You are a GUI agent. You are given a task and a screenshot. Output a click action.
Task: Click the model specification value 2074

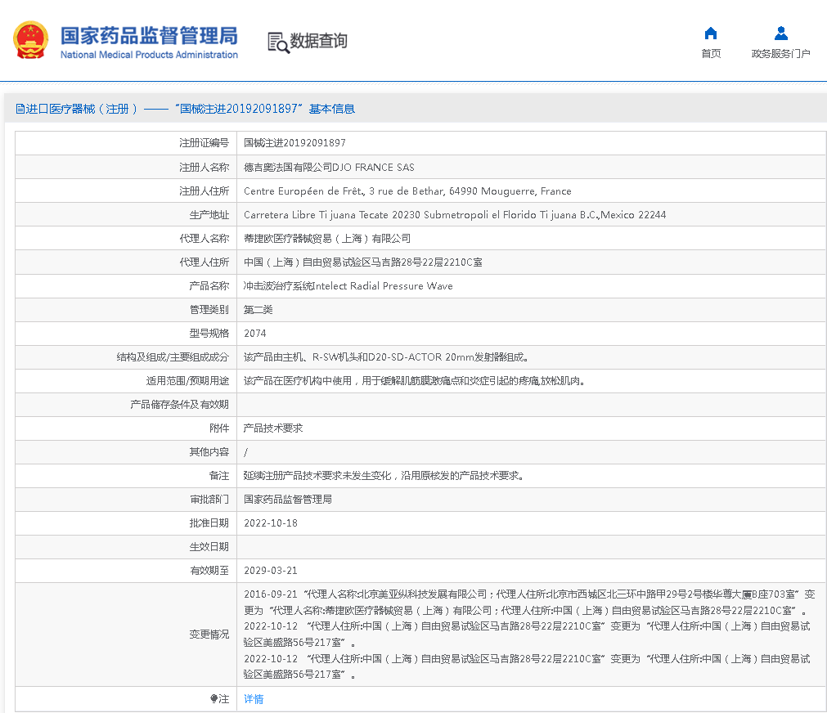[255, 334]
